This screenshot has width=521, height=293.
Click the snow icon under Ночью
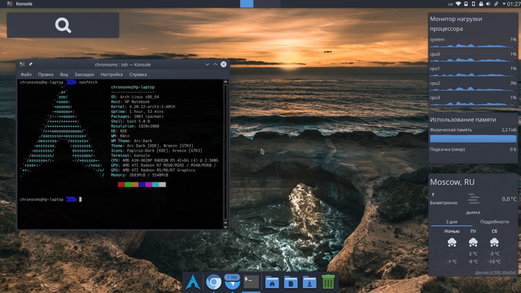coord(452,243)
